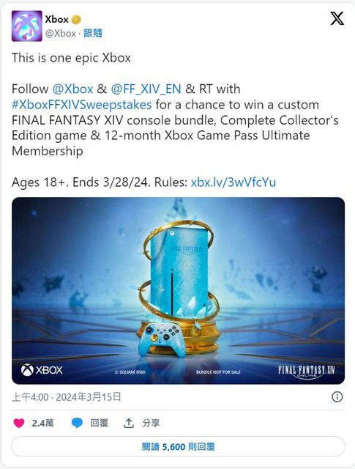Click the 2.4萬 like count
355x469 pixels.
(x=42, y=423)
